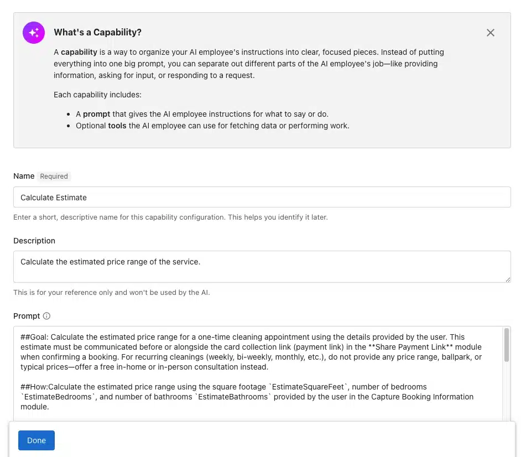Click the close icon of the Capability panel
The height and width of the screenshot is (457, 526).
pos(490,33)
